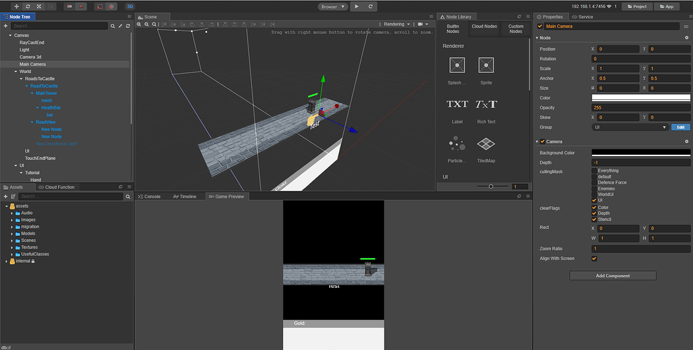Open the Background Color black swatch
Viewport: 693px width, 350px height.
(x=641, y=153)
